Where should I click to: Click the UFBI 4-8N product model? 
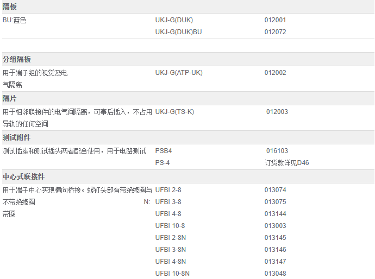click(x=171, y=262)
